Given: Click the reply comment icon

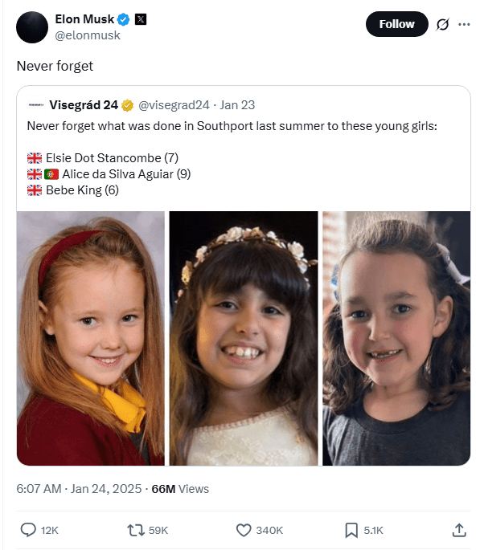Looking at the screenshot, I should click(28, 530).
